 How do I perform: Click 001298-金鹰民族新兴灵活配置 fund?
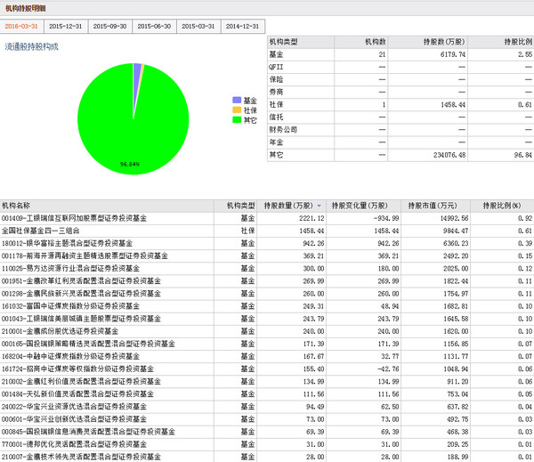pyautogui.click(x=81, y=294)
